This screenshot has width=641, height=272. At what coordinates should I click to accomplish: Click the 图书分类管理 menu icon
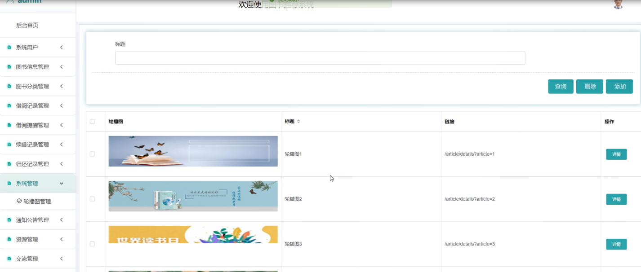9,86
